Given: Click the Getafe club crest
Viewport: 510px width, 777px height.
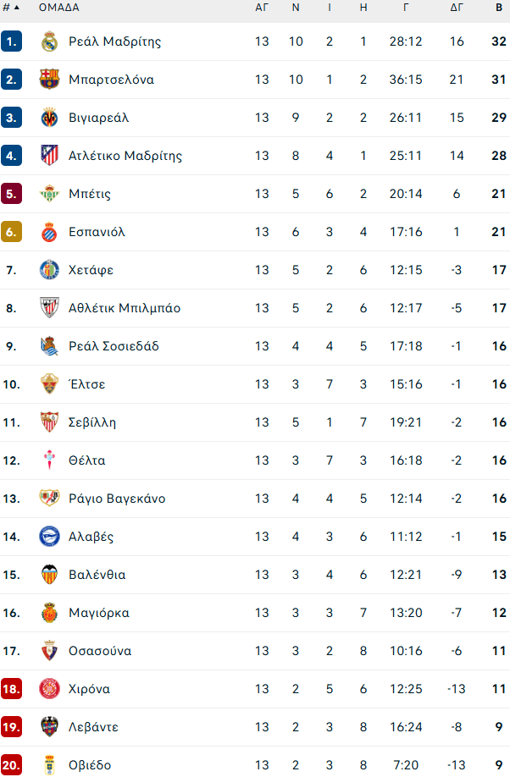Looking at the screenshot, I should pyautogui.click(x=49, y=269).
